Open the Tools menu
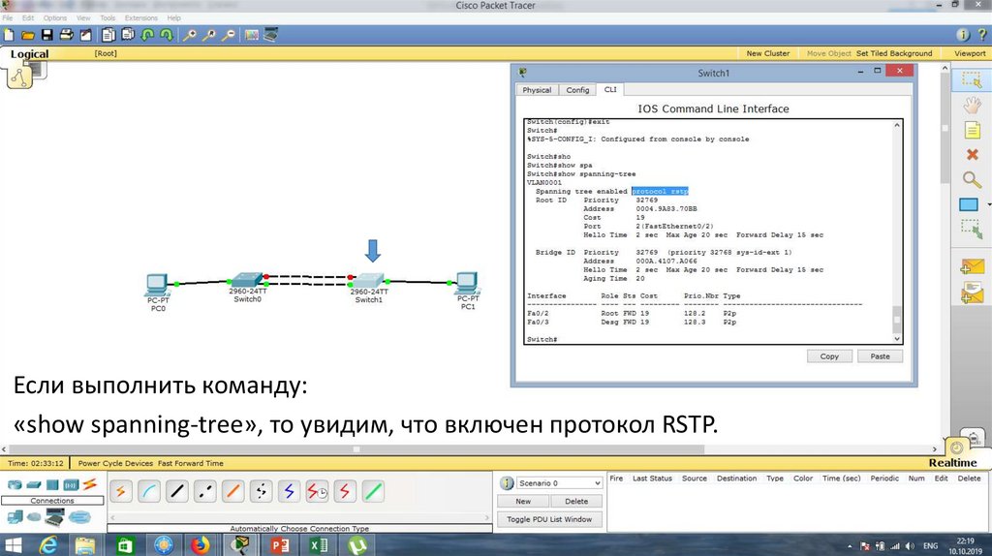Viewport: 992px width, 556px height. click(108, 17)
